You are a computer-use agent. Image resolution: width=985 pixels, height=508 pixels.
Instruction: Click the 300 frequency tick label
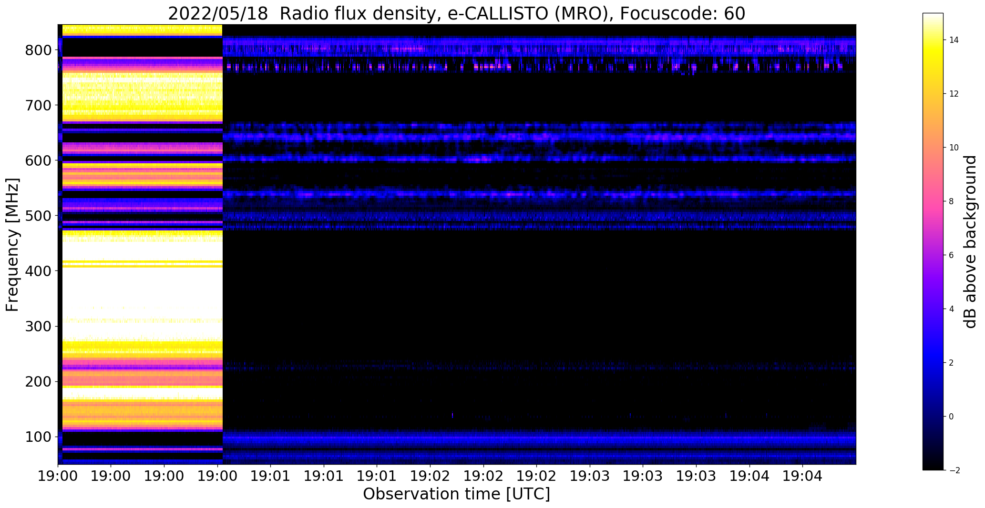[x=38, y=326]
